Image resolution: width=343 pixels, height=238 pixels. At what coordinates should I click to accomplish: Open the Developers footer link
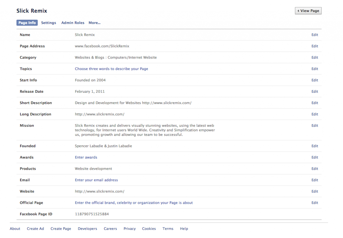tap(87, 229)
